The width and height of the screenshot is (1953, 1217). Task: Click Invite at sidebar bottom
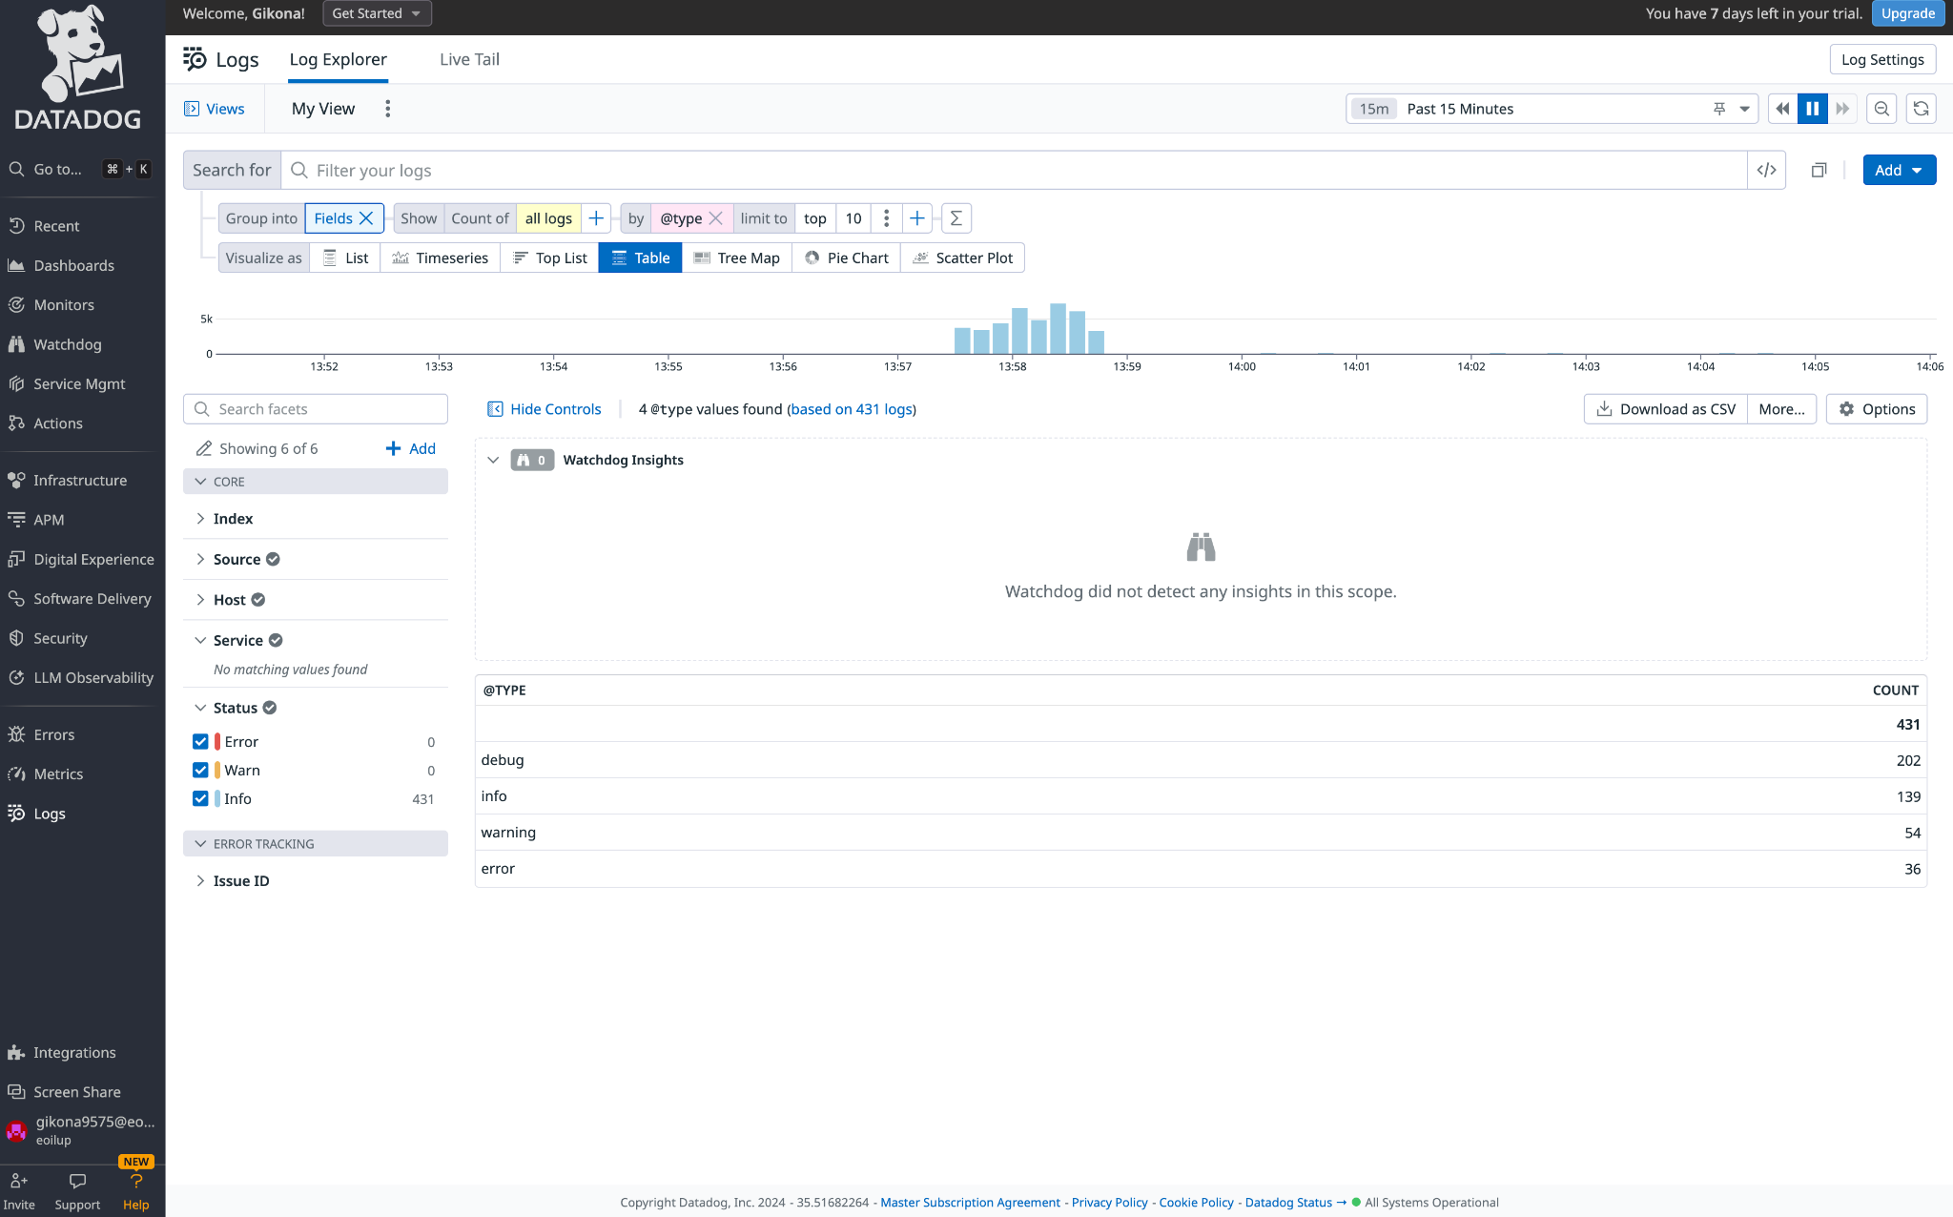(19, 1191)
